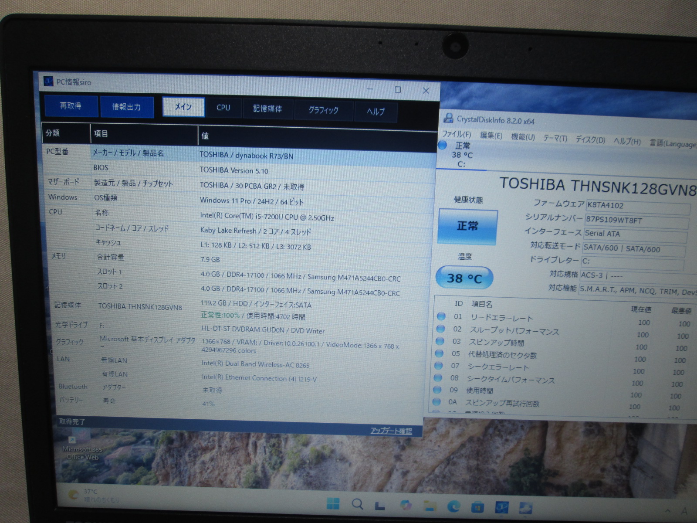
Task: Click status icon for シークタイムパフォーマンス row
Action: tap(437, 377)
